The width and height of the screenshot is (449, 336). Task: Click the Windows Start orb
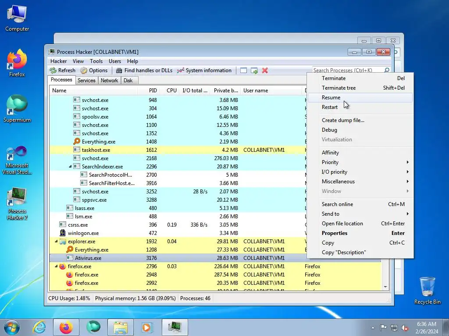point(12,327)
